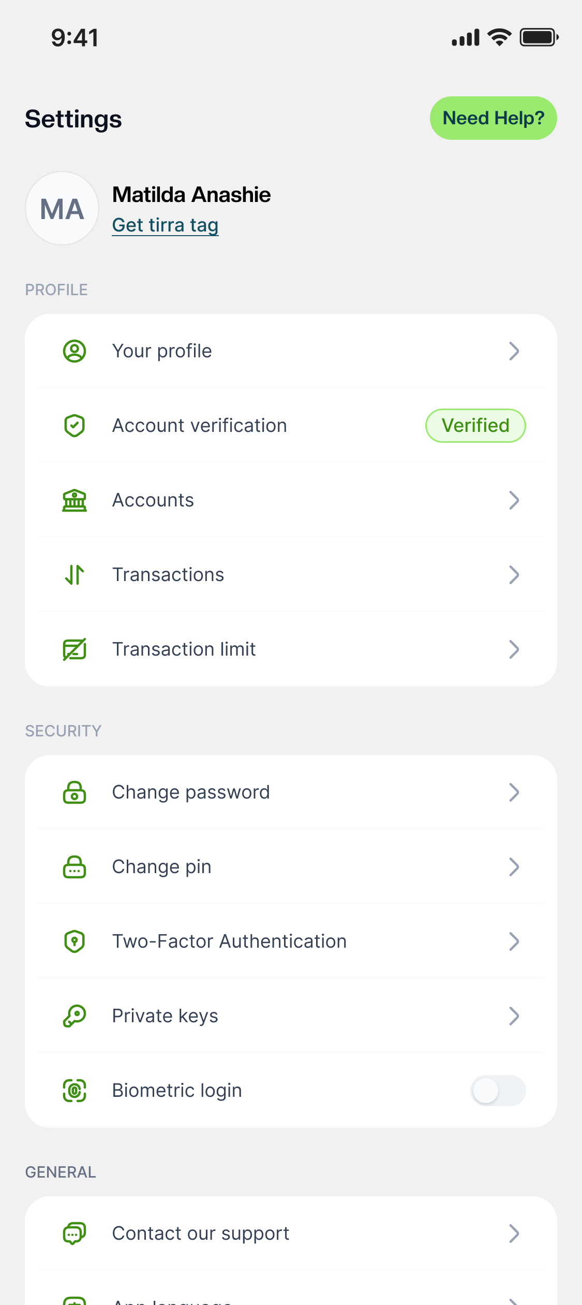This screenshot has width=582, height=1305.
Task: Click the Biometric login fingerprint scan icon
Action: (74, 1091)
